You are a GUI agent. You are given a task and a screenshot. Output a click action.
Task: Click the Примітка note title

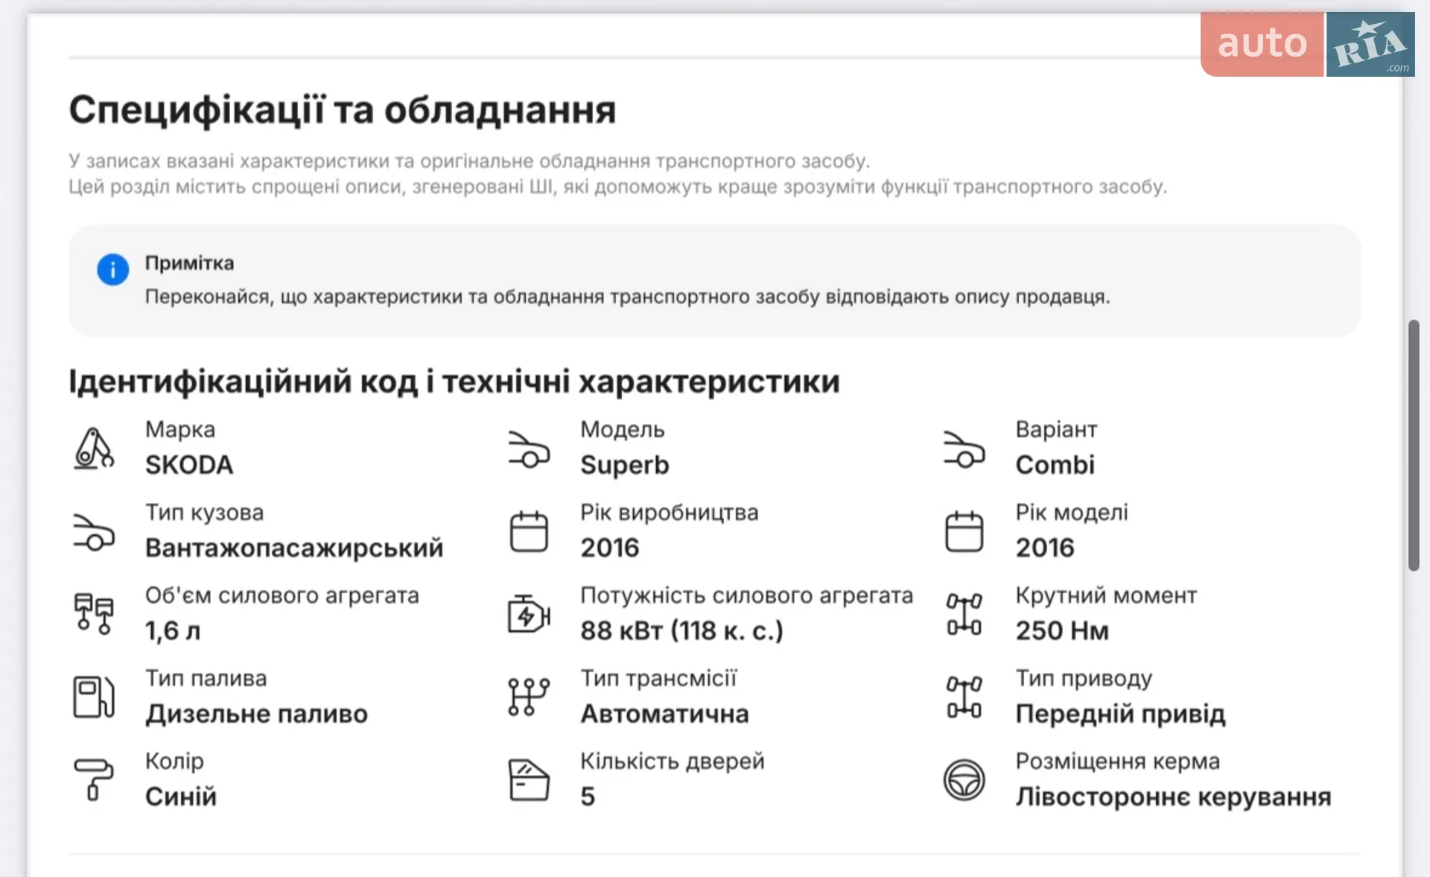pos(189,263)
